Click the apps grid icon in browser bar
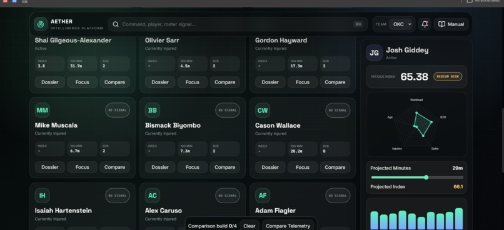 tap(25, 1)
